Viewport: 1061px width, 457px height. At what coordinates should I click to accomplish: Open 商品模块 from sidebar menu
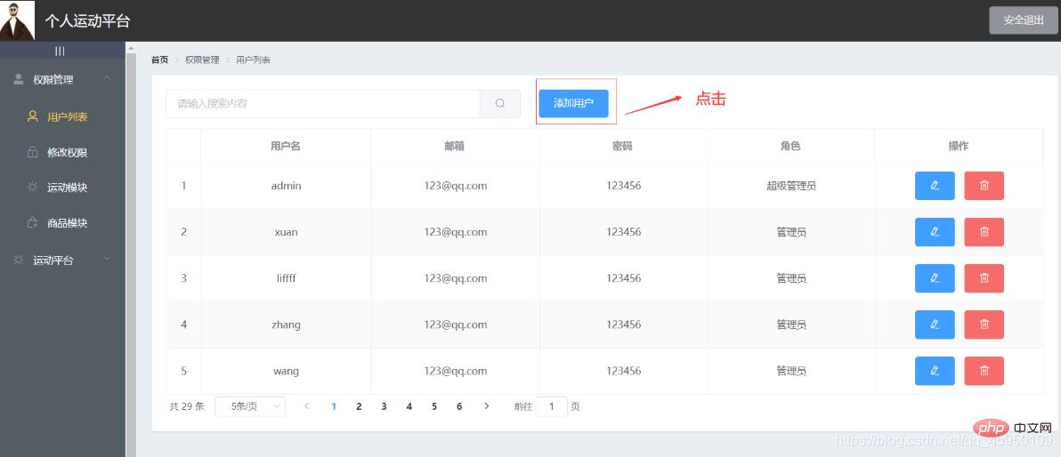click(67, 223)
